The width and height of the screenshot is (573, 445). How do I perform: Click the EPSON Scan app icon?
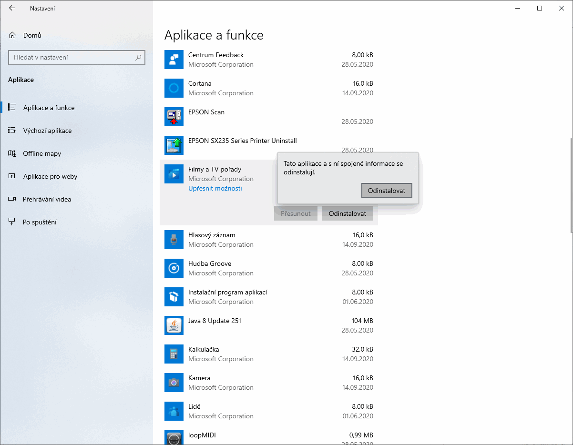point(174,117)
